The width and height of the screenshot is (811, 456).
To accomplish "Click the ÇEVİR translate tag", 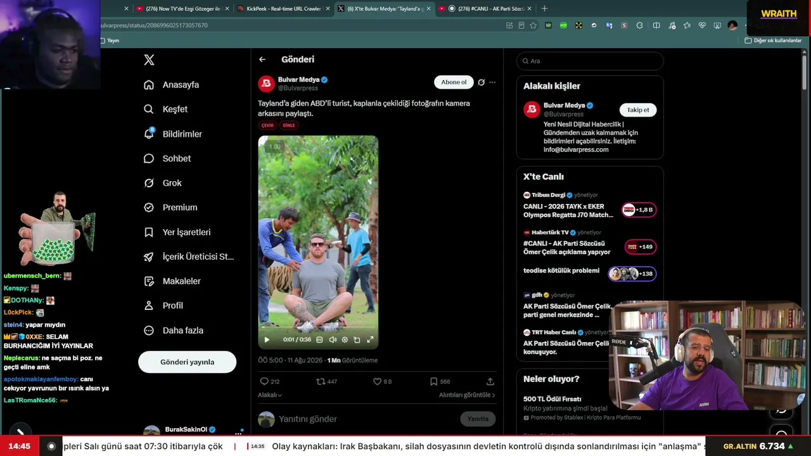I will tap(267, 125).
